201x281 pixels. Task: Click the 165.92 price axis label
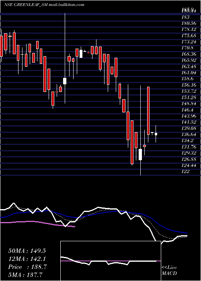(189, 60)
